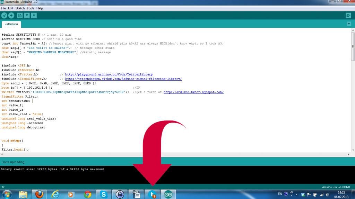Switch to Arduino IDE taskbar icon
The image size is (355, 199).
tap(168, 195)
